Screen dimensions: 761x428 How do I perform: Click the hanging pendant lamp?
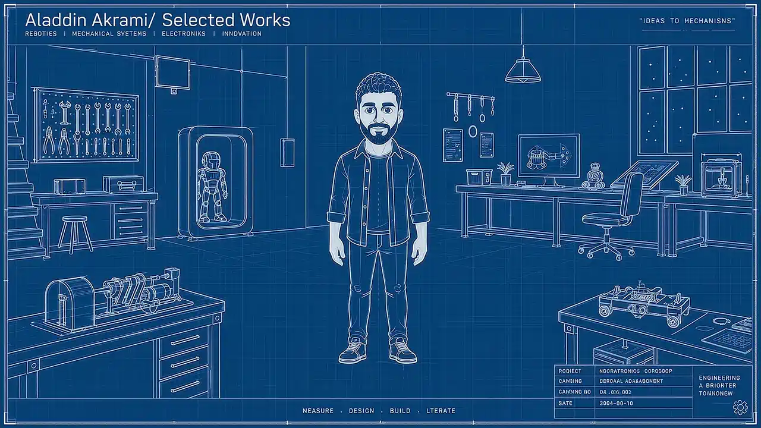(523, 70)
